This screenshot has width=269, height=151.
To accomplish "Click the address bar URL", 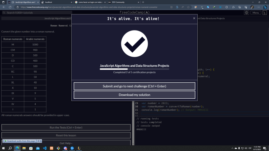I will coord(89,7).
